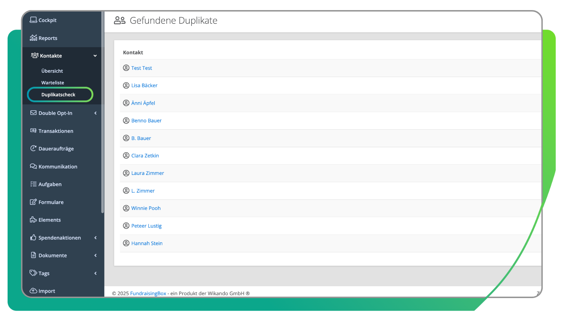Click the Elements puzzle piece icon
Screen dimensions: 577x324
tap(34, 220)
